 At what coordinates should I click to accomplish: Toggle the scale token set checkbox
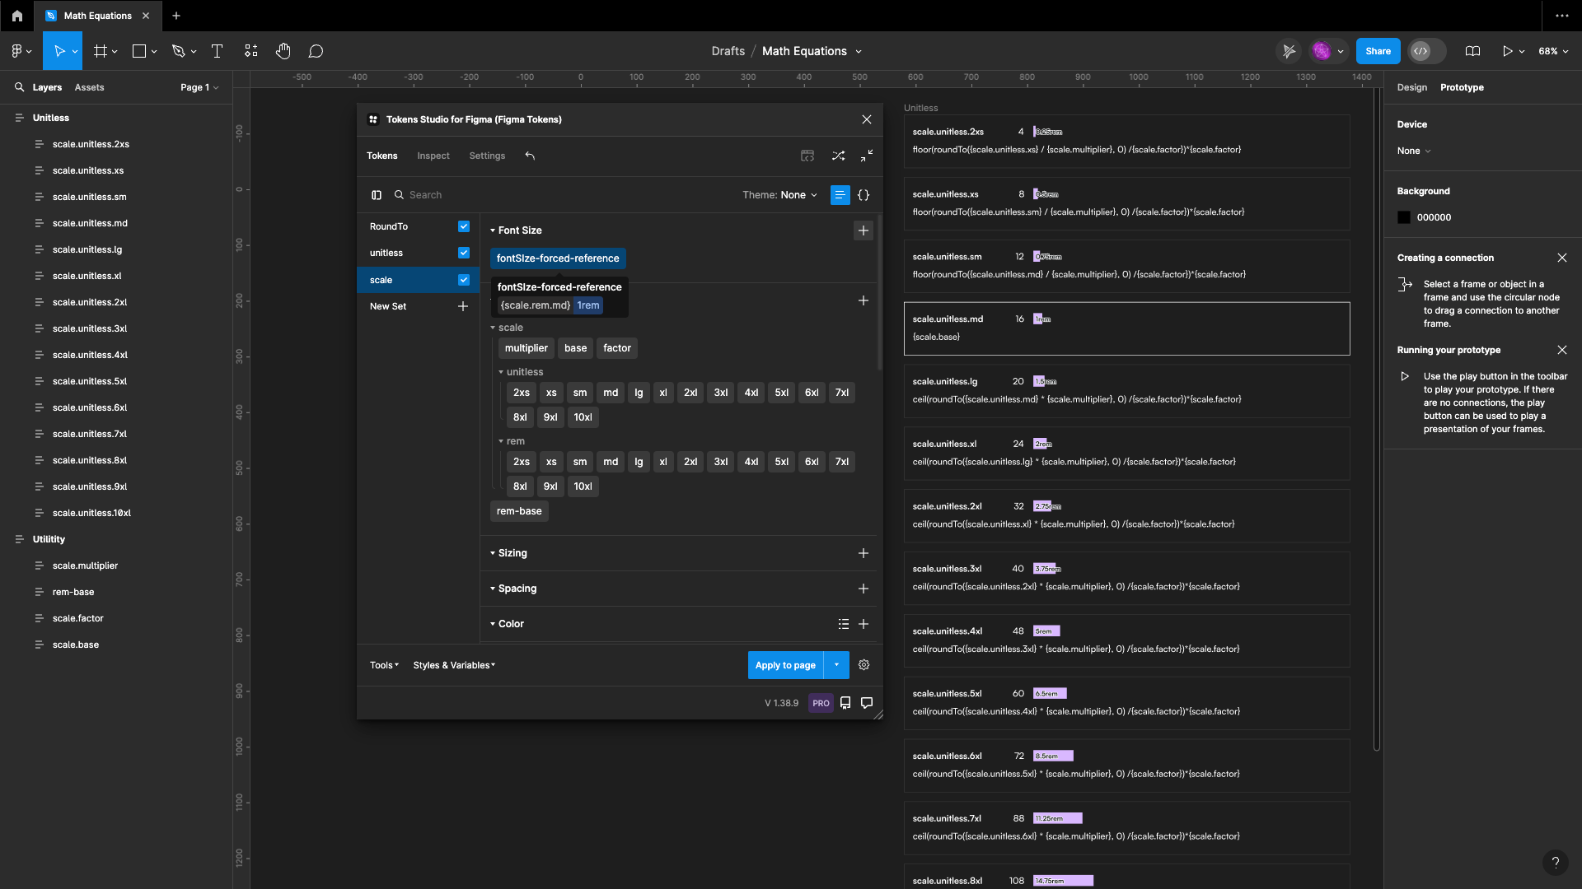click(464, 280)
